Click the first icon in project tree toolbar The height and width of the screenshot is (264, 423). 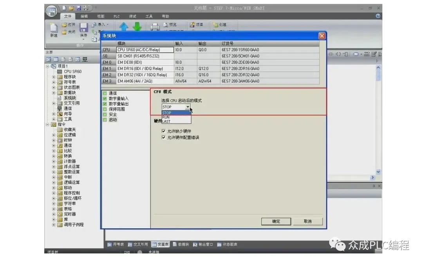pos(49,59)
